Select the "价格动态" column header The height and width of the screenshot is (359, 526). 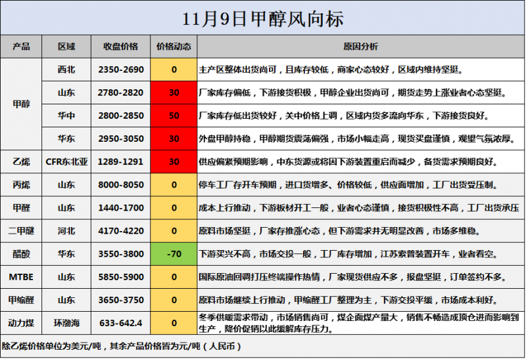[x=174, y=47]
